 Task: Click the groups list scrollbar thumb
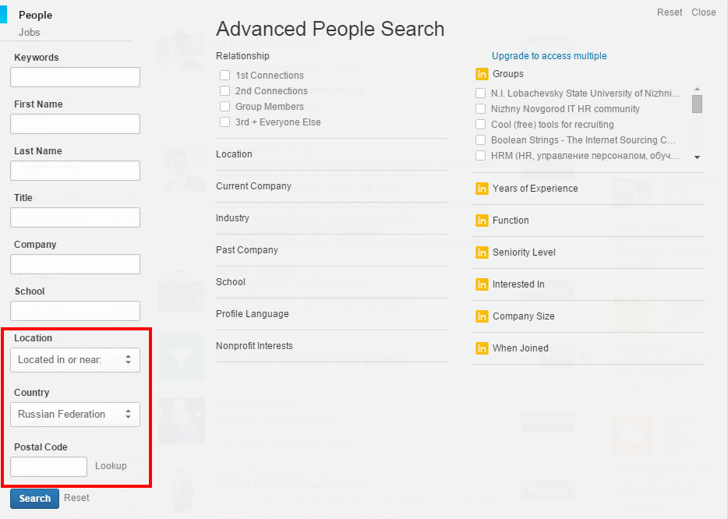pyautogui.click(x=697, y=104)
